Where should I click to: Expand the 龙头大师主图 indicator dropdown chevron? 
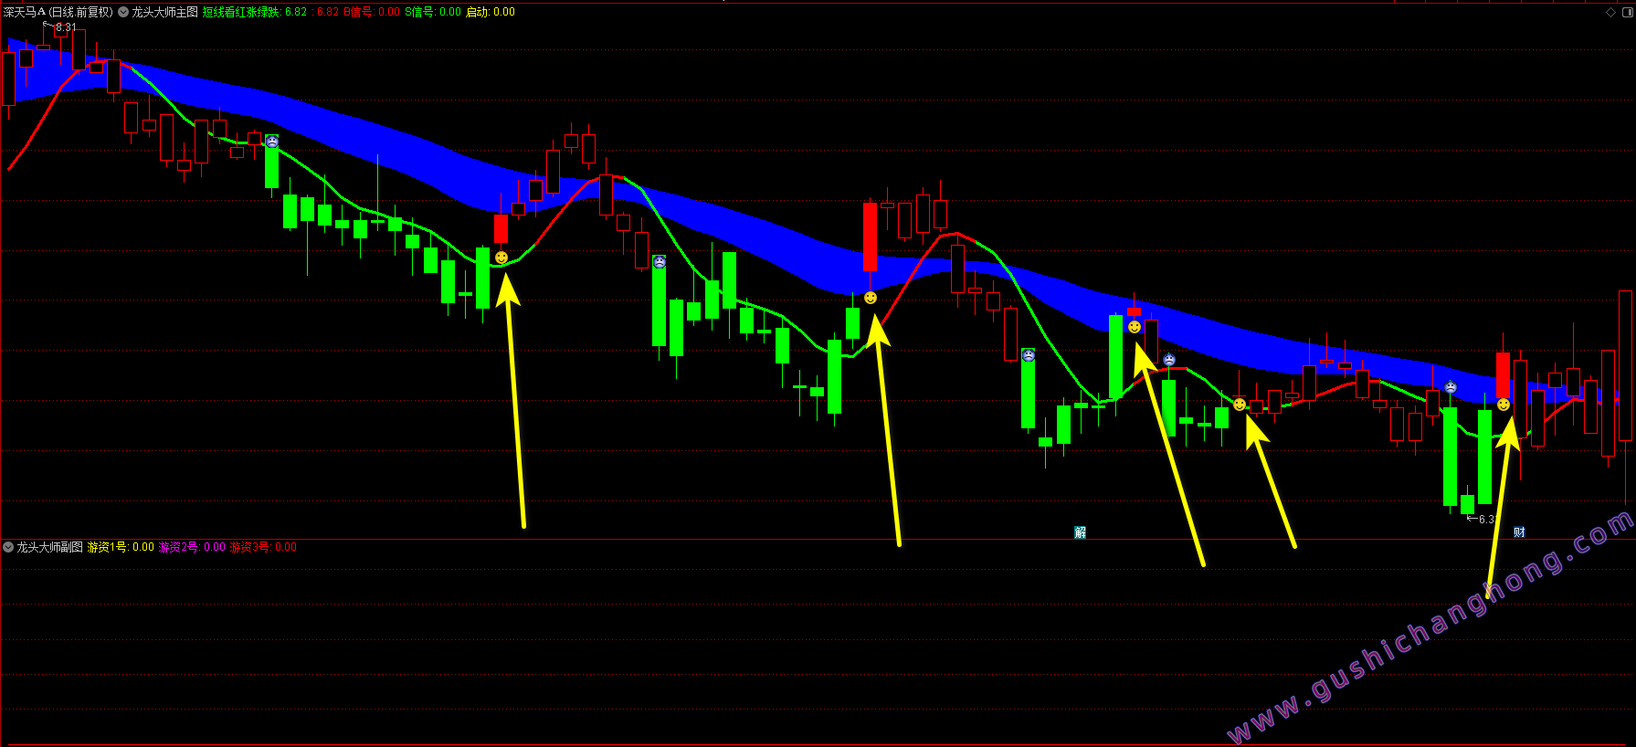tap(123, 12)
